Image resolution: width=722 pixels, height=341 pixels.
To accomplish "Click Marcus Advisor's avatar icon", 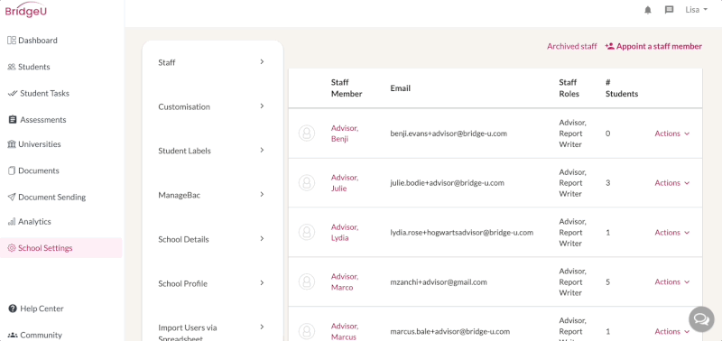I will click(307, 331).
